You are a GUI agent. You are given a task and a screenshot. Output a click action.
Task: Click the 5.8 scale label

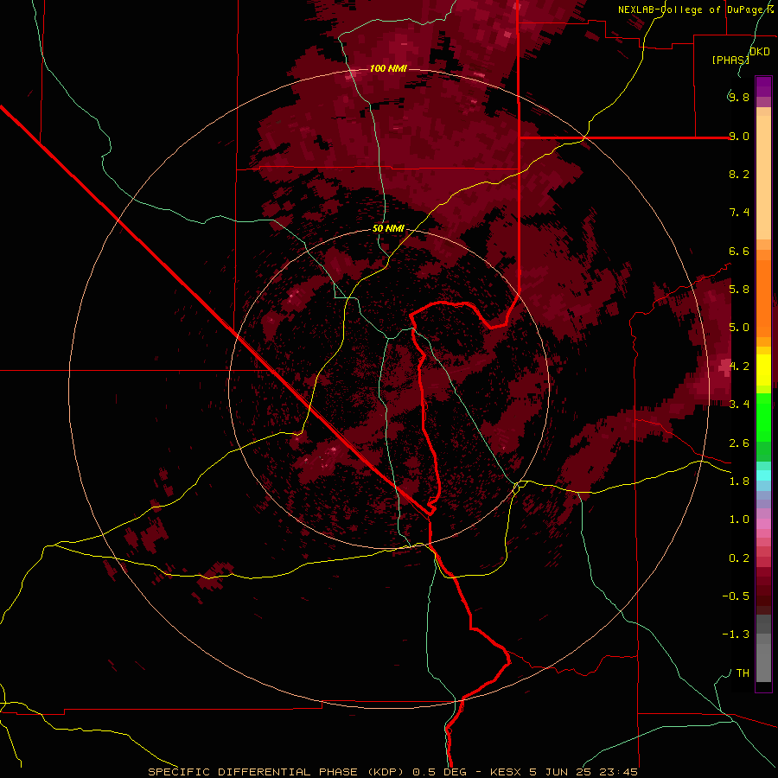pyautogui.click(x=739, y=289)
